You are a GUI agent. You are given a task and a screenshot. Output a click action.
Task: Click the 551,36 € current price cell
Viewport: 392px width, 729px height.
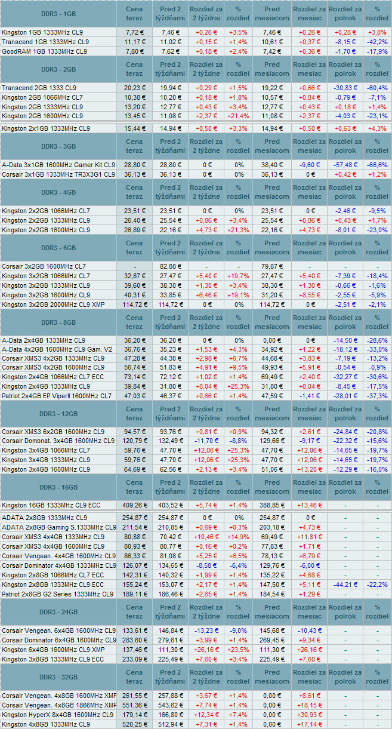[x=134, y=705]
